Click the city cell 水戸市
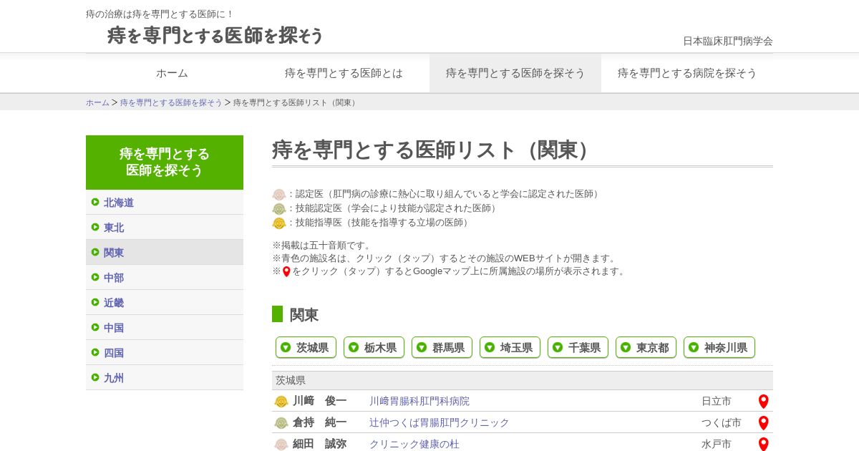 (717, 445)
